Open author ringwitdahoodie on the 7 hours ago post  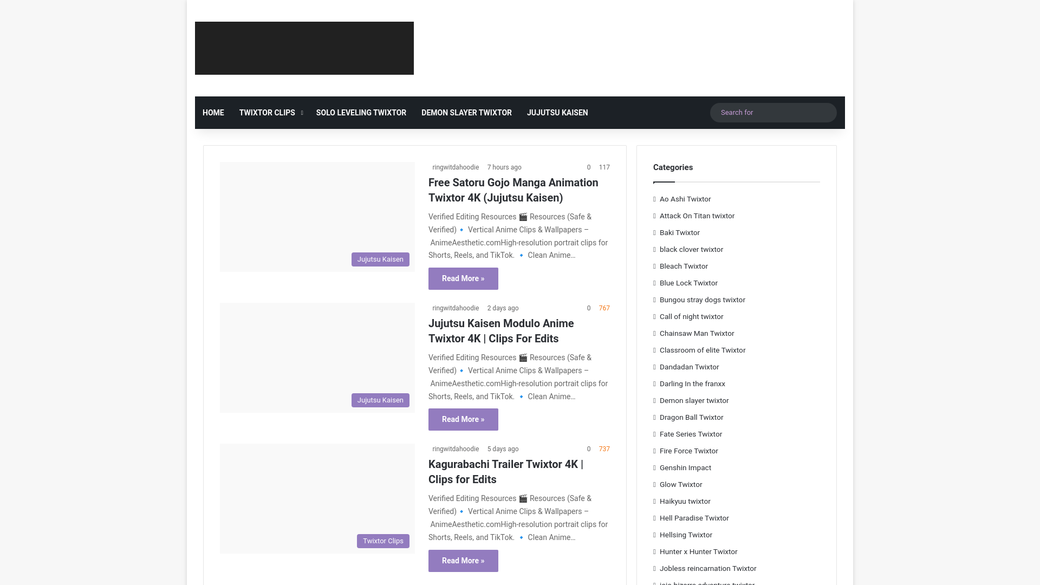pyautogui.click(x=456, y=167)
